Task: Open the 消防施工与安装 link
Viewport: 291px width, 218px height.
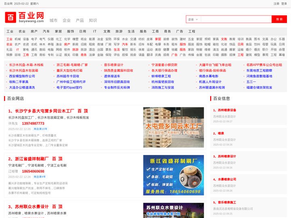Action: (163, 88)
